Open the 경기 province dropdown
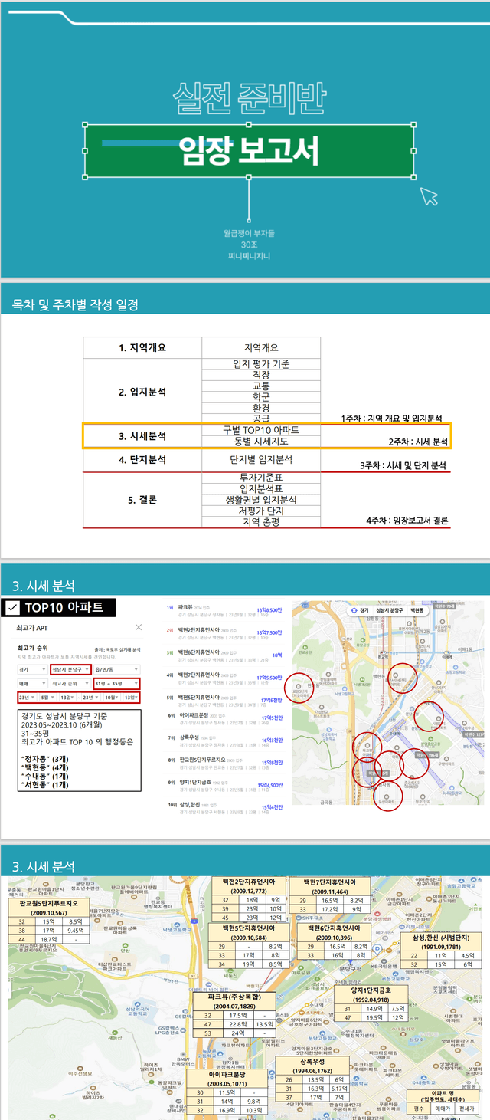Image resolution: width=490 pixels, height=1120 pixels. (31, 669)
